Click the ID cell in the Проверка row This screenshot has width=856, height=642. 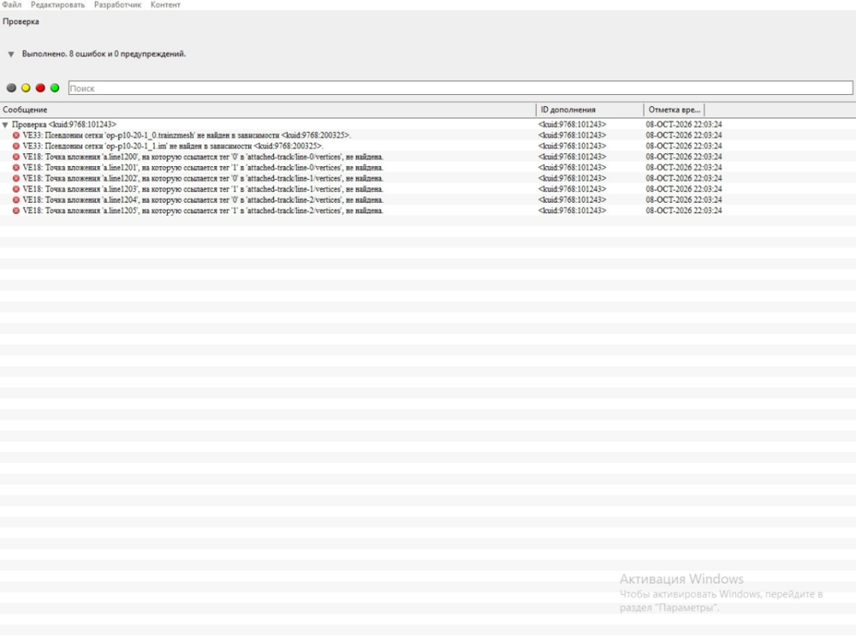[572, 125]
